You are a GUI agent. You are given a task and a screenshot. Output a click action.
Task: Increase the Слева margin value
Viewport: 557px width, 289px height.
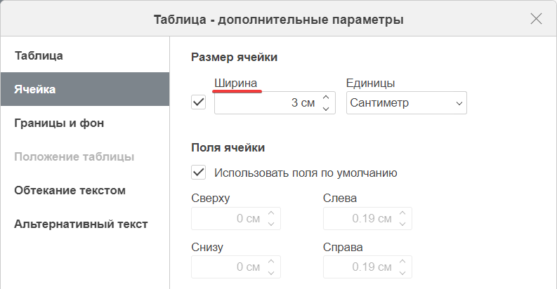tap(402, 213)
